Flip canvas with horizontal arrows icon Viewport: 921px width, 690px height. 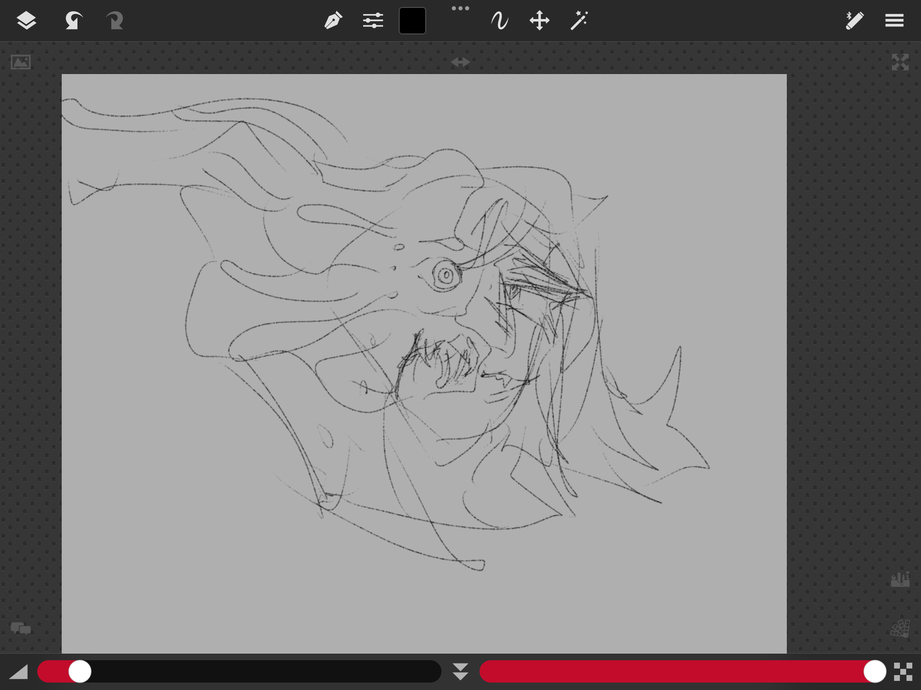pyautogui.click(x=460, y=62)
